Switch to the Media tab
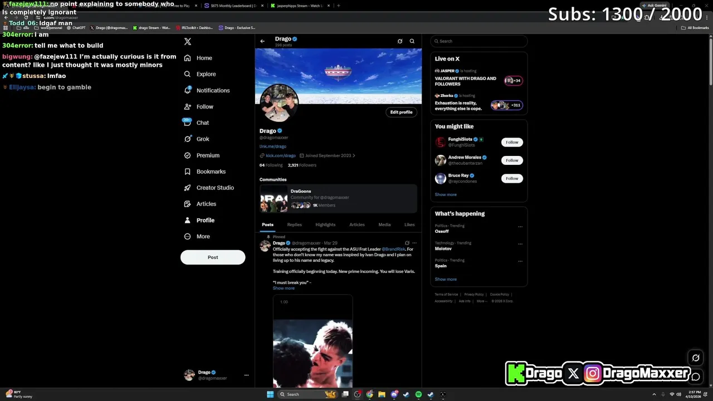The image size is (713, 401). [x=384, y=224]
